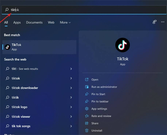167x135 pixels.
Task: Click the pin icon beside Pin to taskbar
Action: 87,101
